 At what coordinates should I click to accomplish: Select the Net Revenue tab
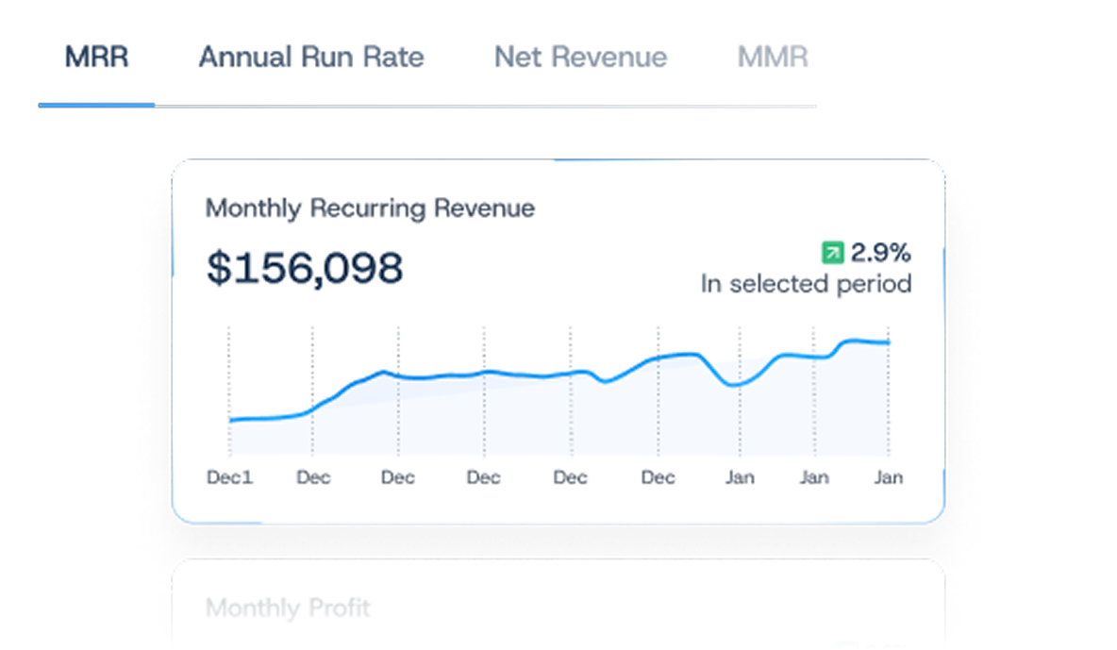(x=580, y=58)
